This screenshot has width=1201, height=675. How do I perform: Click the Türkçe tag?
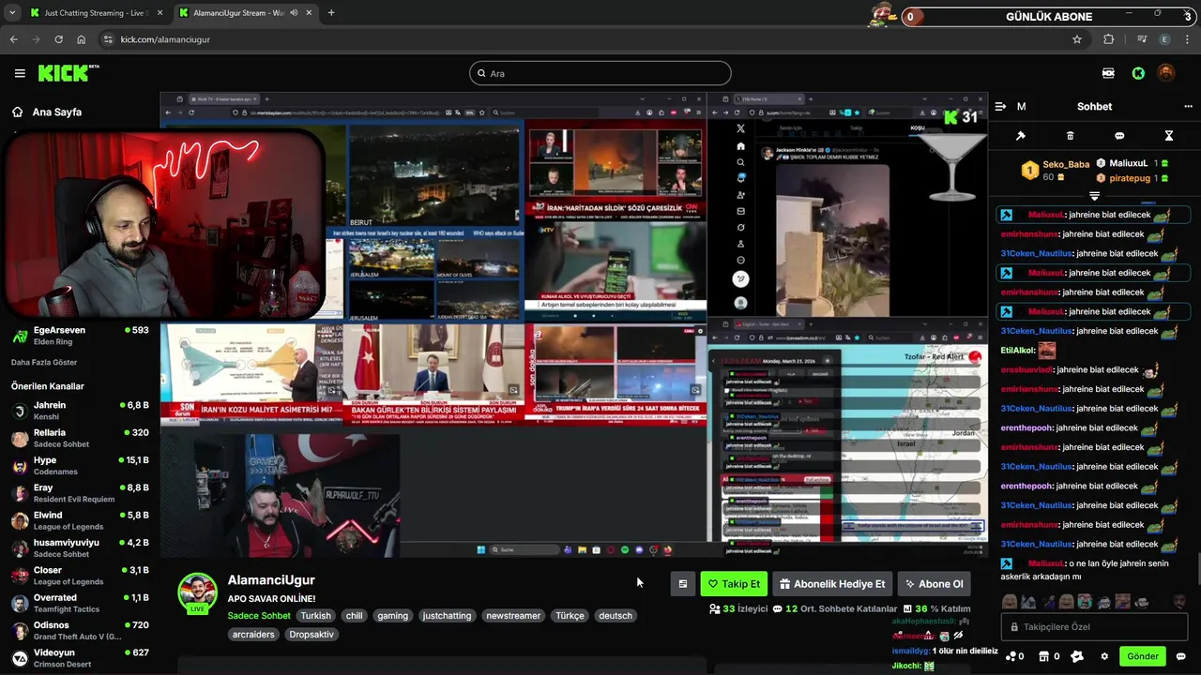point(570,616)
